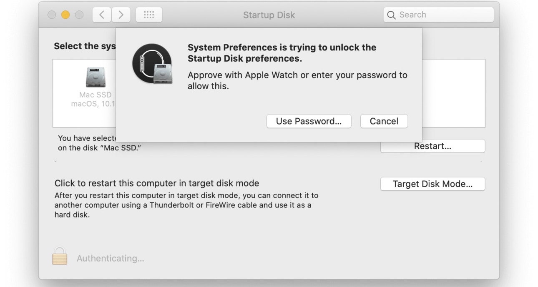Click the Forward navigation arrow
Image resolution: width=538 pixels, height=287 pixels.
point(121,15)
